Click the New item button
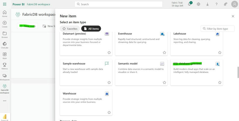The image size is (239, 121). click(28, 26)
